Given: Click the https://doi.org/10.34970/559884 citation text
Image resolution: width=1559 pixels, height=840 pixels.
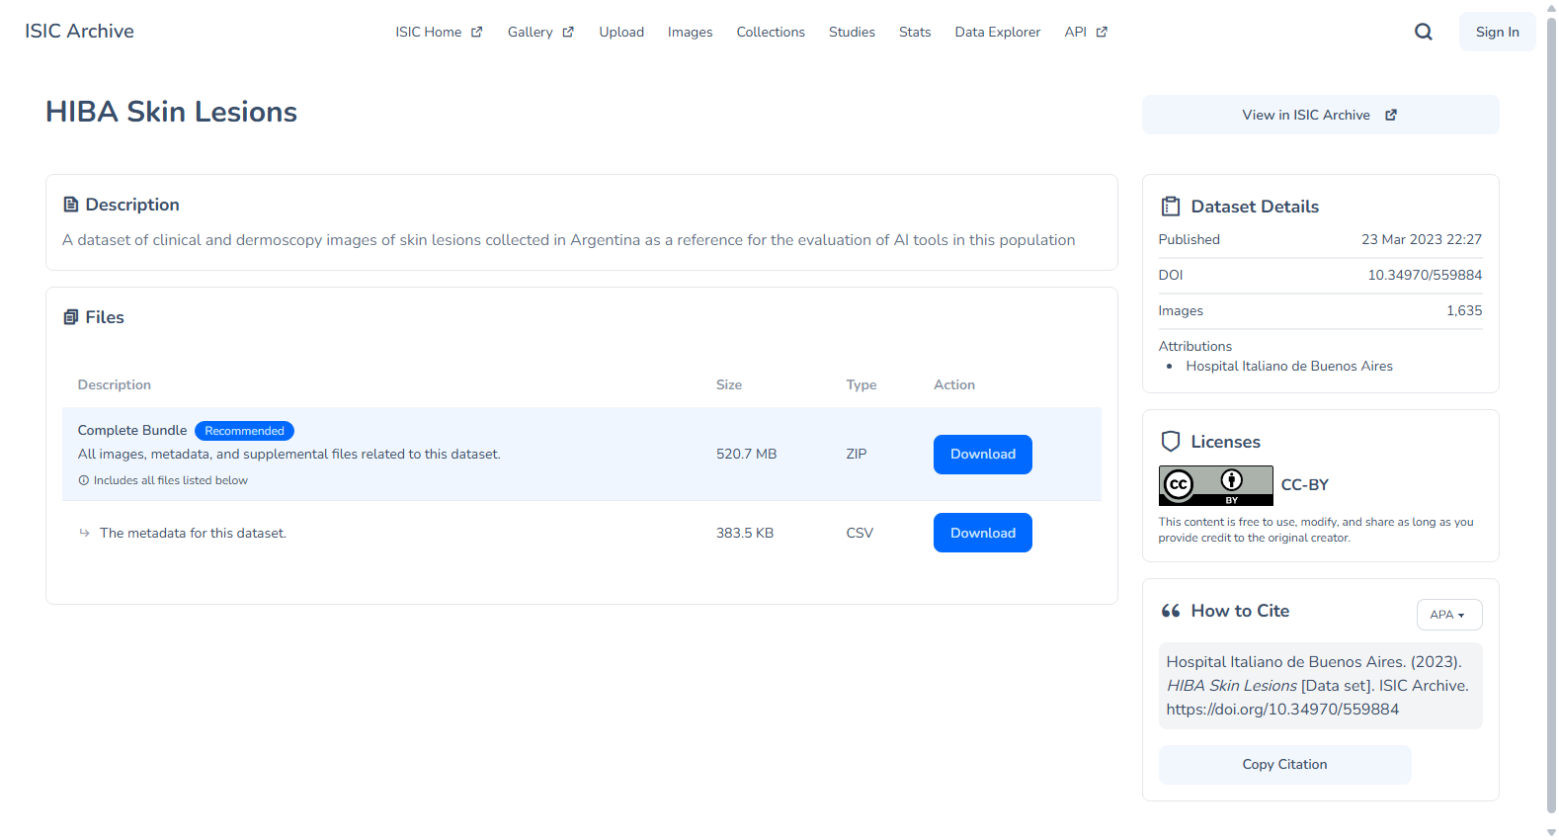Looking at the screenshot, I should click(x=1282, y=710).
